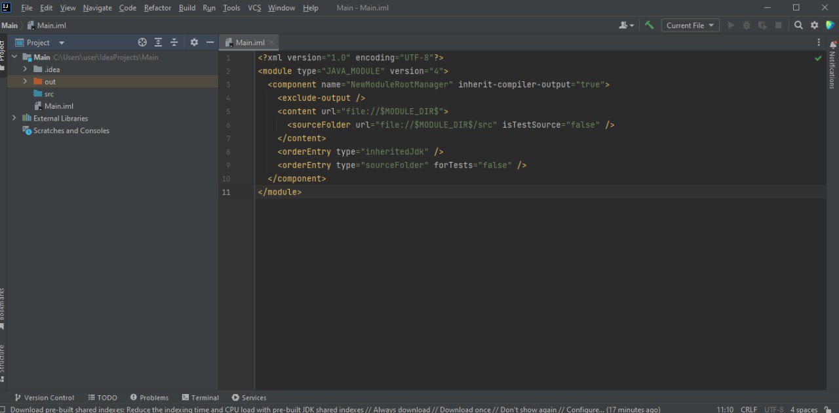The image size is (839, 413).
Task: Open the Refactor menu
Action: click(x=157, y=8)
